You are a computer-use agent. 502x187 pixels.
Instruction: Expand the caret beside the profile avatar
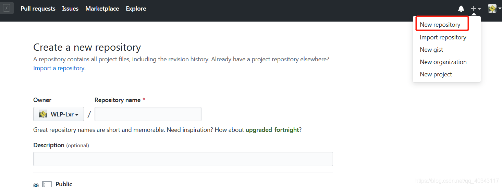pyautogui.click(x=500, y=9)
